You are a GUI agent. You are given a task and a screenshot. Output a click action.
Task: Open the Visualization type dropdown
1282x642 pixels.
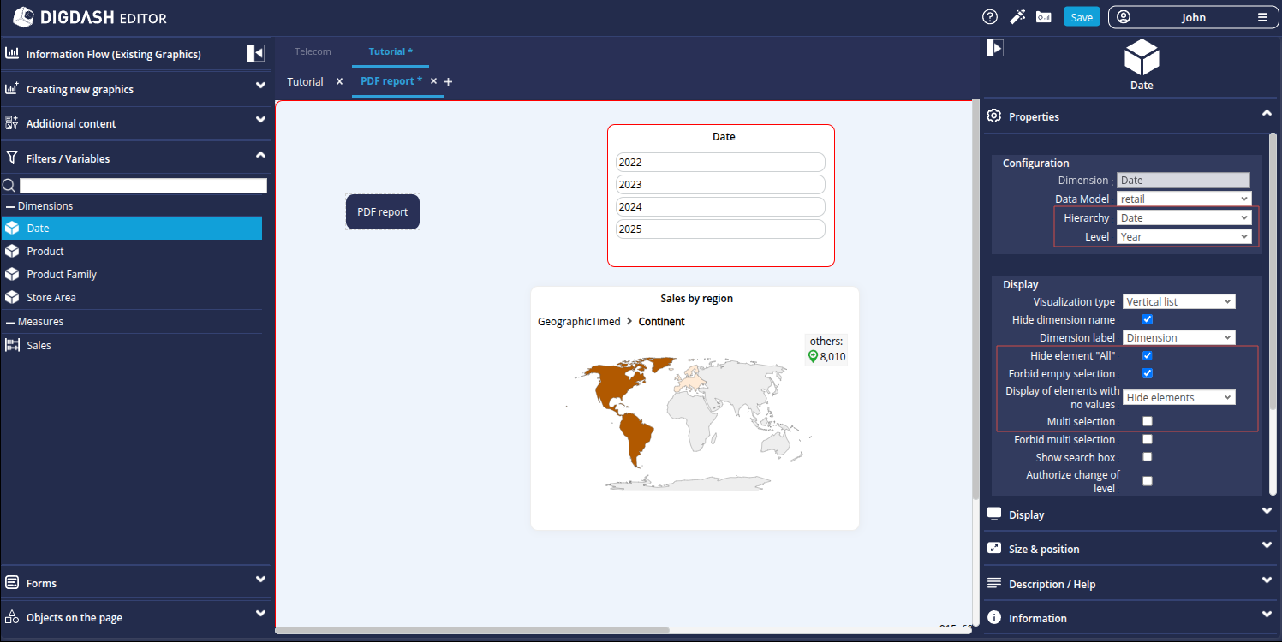point(1178,301)
